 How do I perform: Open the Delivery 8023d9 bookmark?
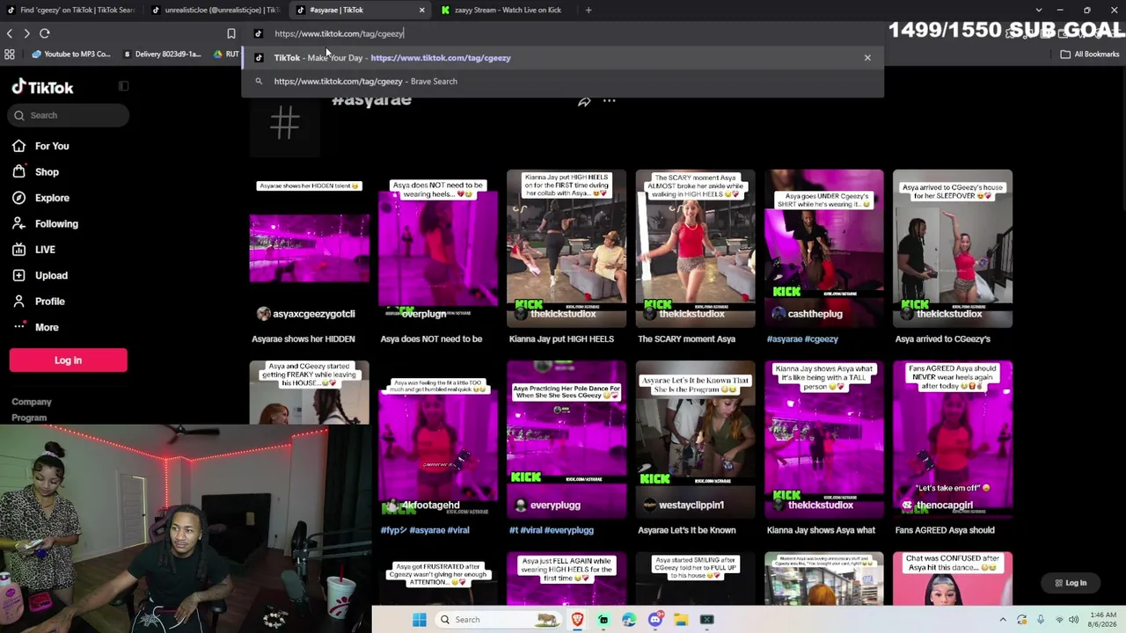pyautogui.click(x=162, y=55)
